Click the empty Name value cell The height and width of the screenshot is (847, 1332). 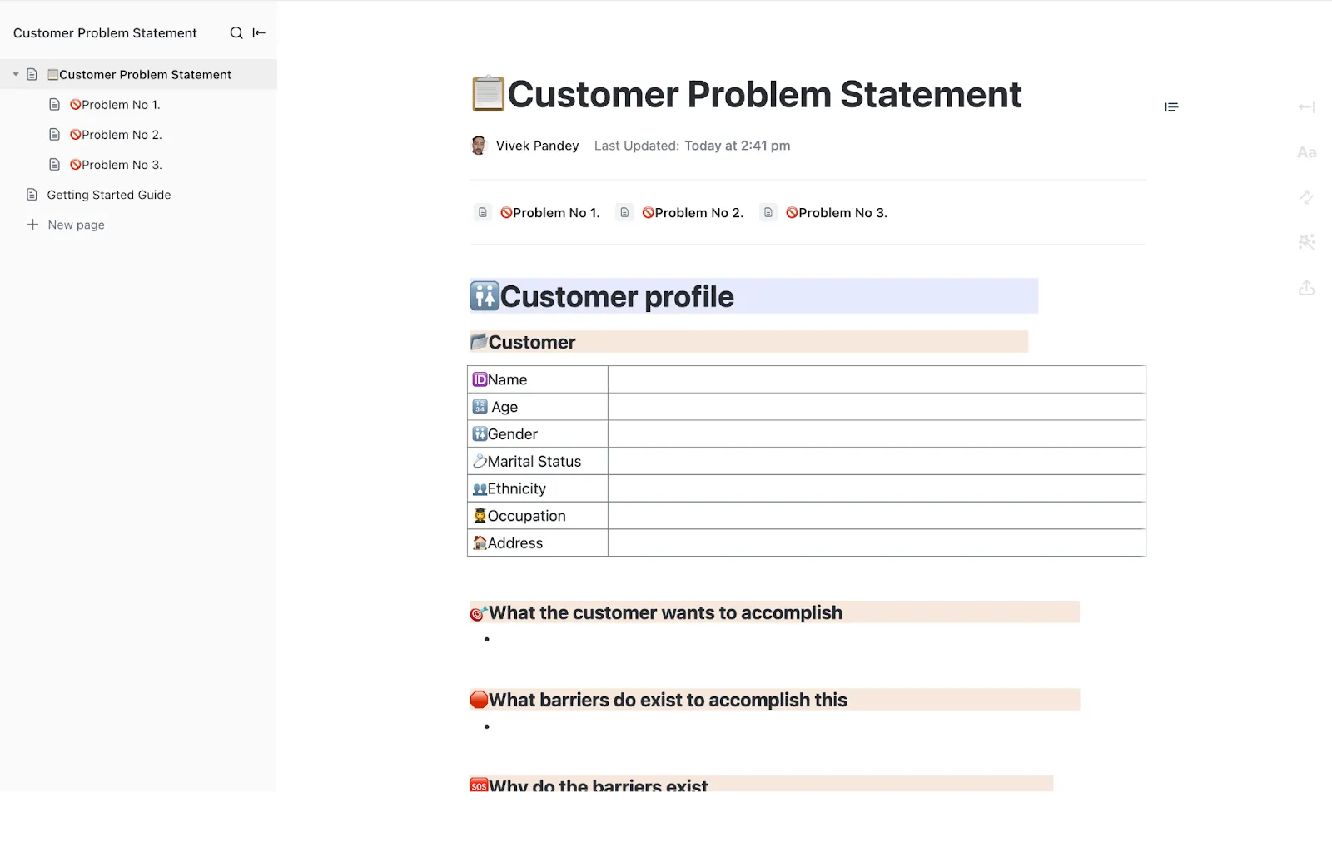877,379
